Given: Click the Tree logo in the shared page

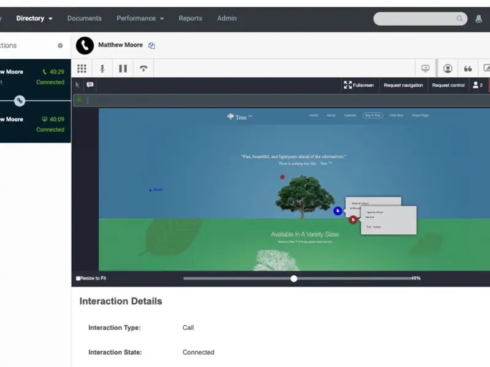Looking at the screenshot, I should 239,117.
